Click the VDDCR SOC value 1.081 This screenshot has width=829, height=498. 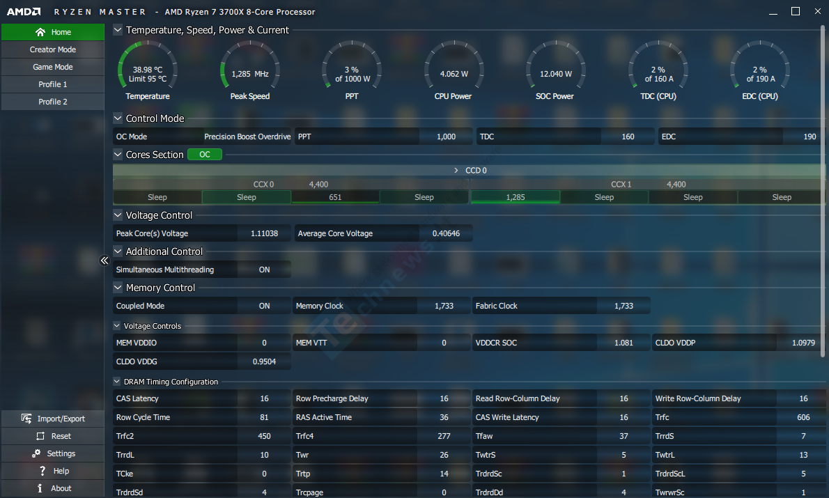point(624,343)
